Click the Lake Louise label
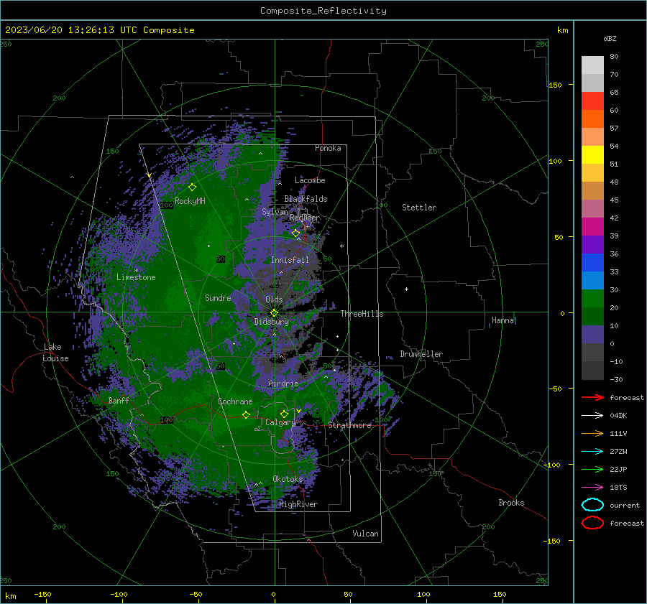 click(x=55, y=353)
